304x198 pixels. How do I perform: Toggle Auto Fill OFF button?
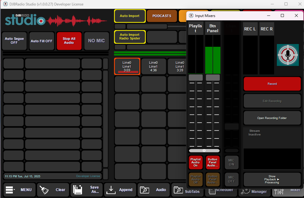click(x=41, y=41)
